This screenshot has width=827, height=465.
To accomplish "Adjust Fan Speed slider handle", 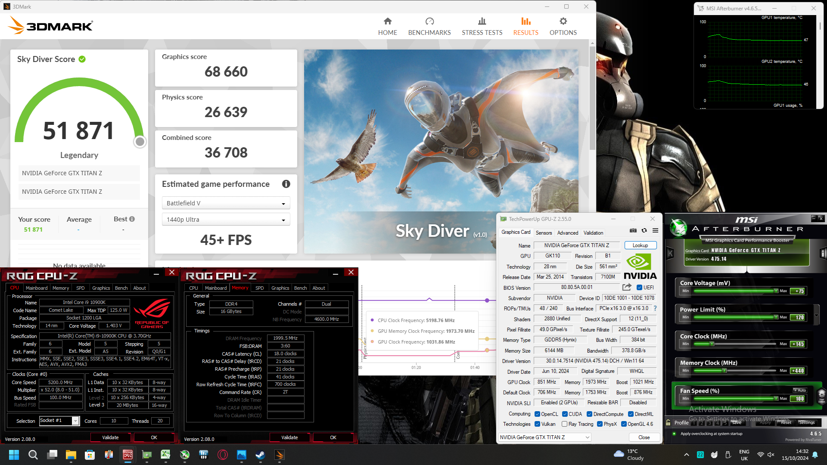I will (x=776, y=399).
